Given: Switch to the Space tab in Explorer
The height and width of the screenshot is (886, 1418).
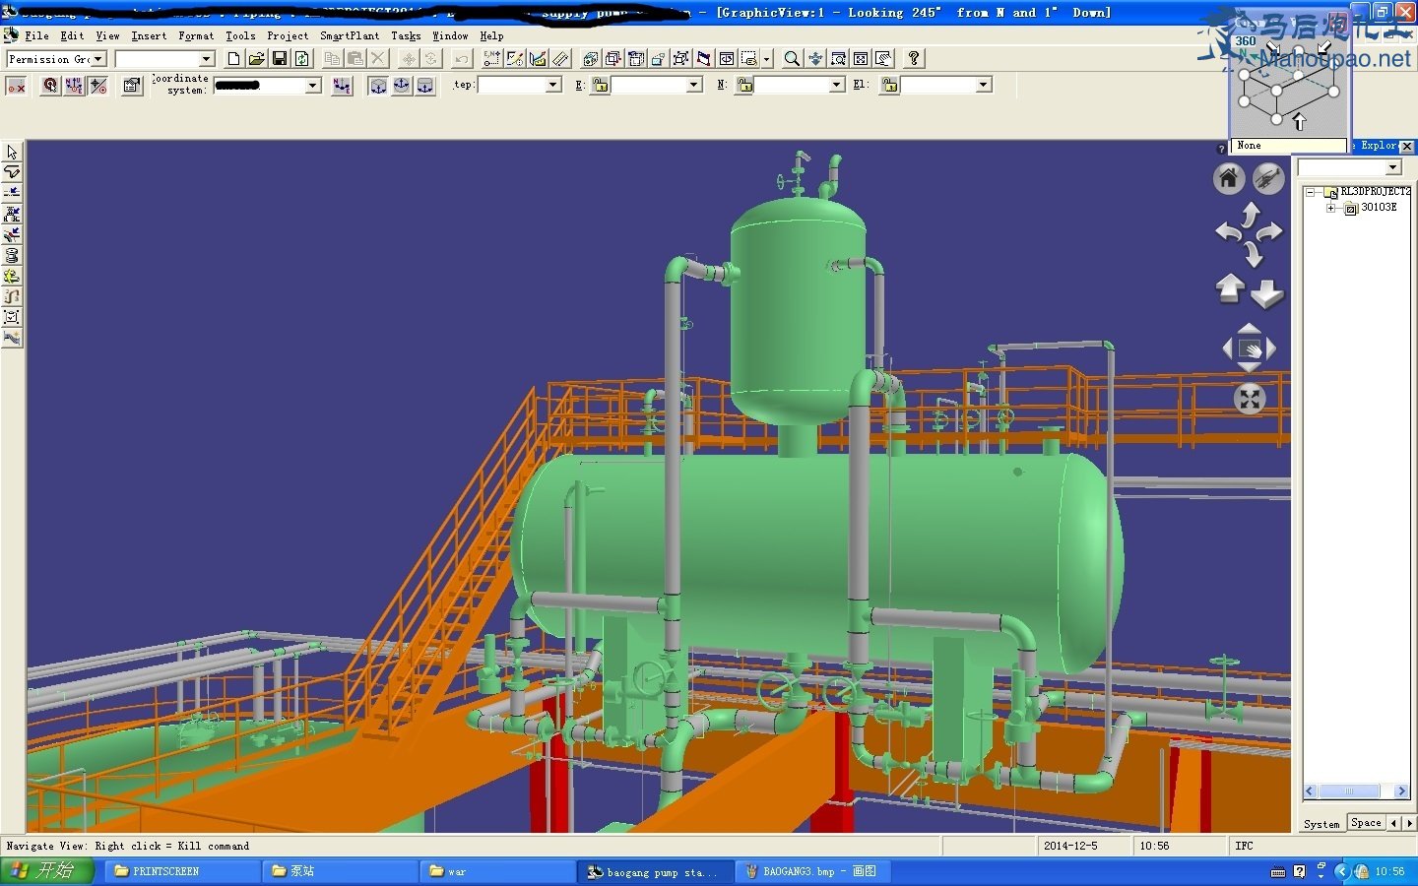Looking at the screenshot, I should click(1366, 823).
